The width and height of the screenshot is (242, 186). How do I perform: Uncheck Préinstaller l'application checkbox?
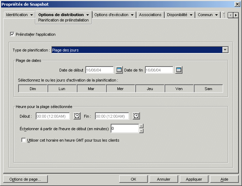[12, 34]
